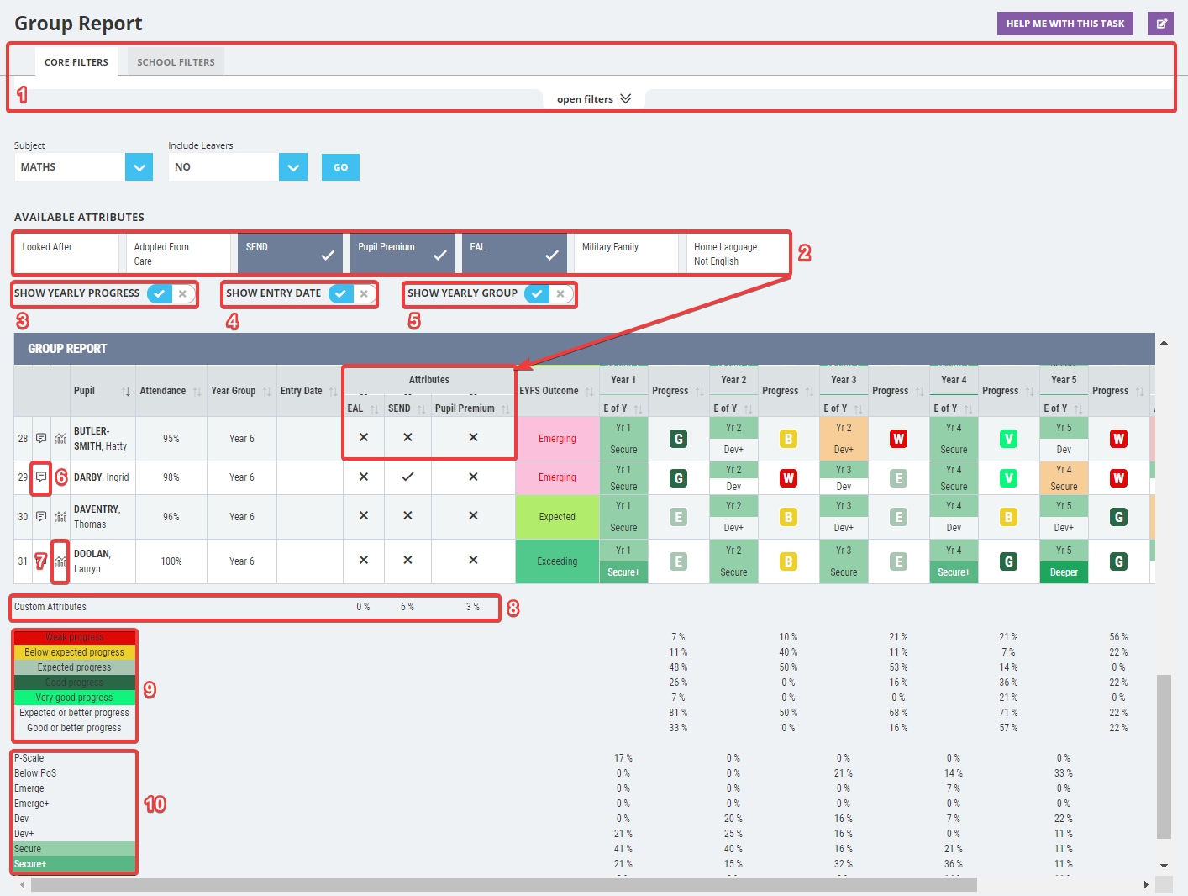Open the comment icon for DARBY, Ingrid
The image size is (1188, 896).
(41, 477)
